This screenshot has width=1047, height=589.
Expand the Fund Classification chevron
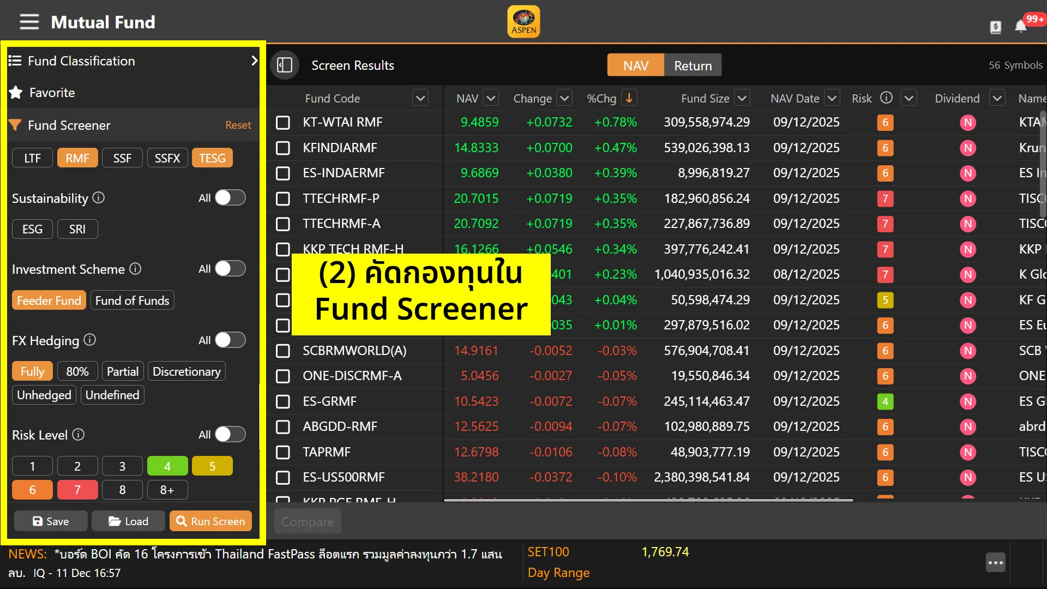coord(254,61)
